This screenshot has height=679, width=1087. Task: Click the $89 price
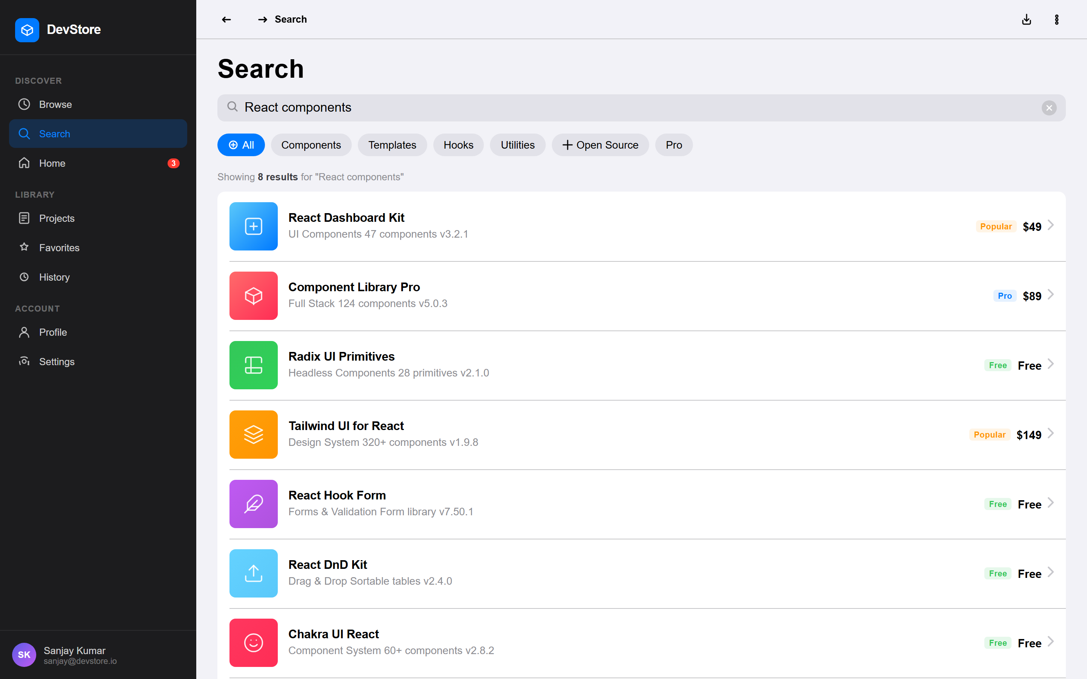click(x=1032, y=296)
